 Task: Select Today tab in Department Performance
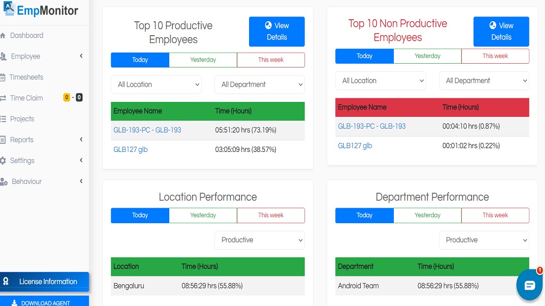365,216
